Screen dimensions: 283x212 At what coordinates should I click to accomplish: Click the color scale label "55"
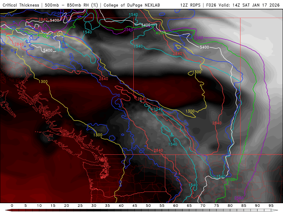click(162, 206)
